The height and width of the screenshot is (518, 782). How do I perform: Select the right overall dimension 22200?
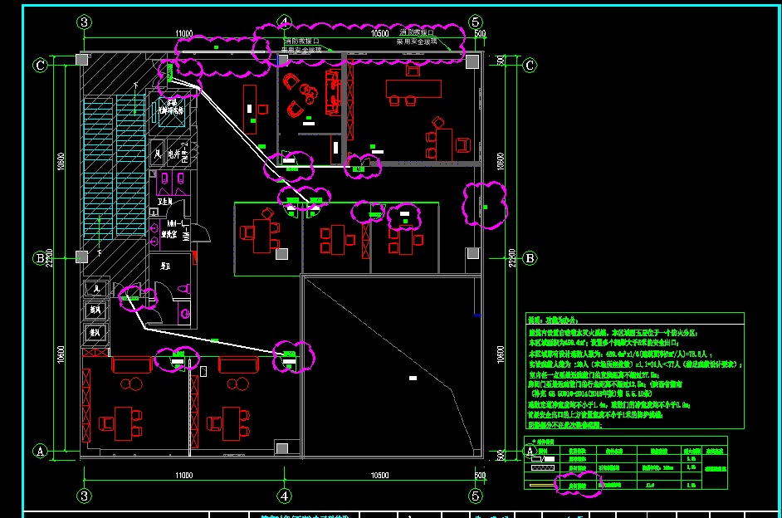[x=512, y=258]
